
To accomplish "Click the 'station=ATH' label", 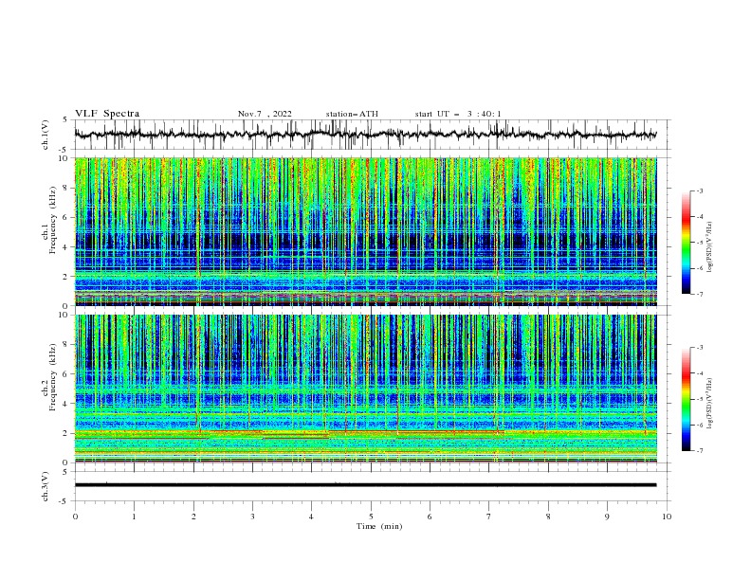I will [352, 114].
